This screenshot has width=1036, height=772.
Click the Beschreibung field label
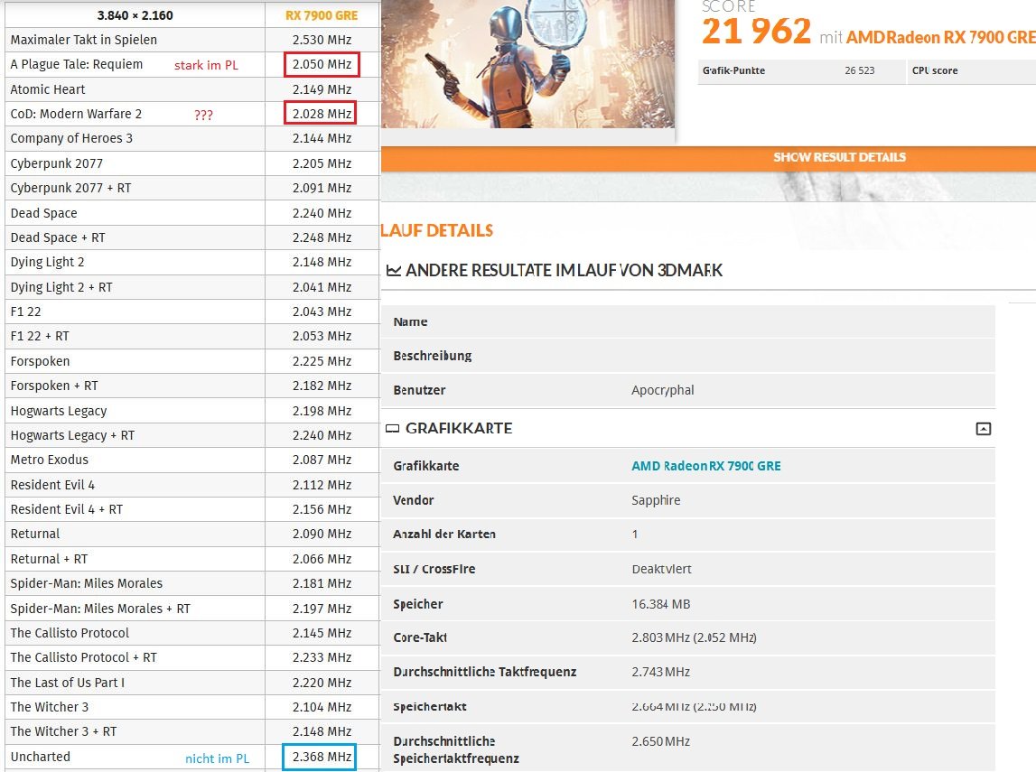(432, 355)
